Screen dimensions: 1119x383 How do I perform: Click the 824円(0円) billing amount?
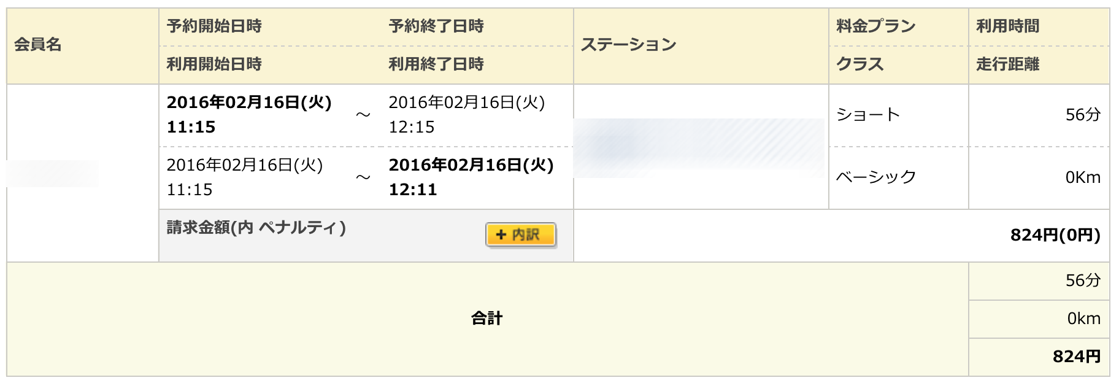click(1055, 235)
